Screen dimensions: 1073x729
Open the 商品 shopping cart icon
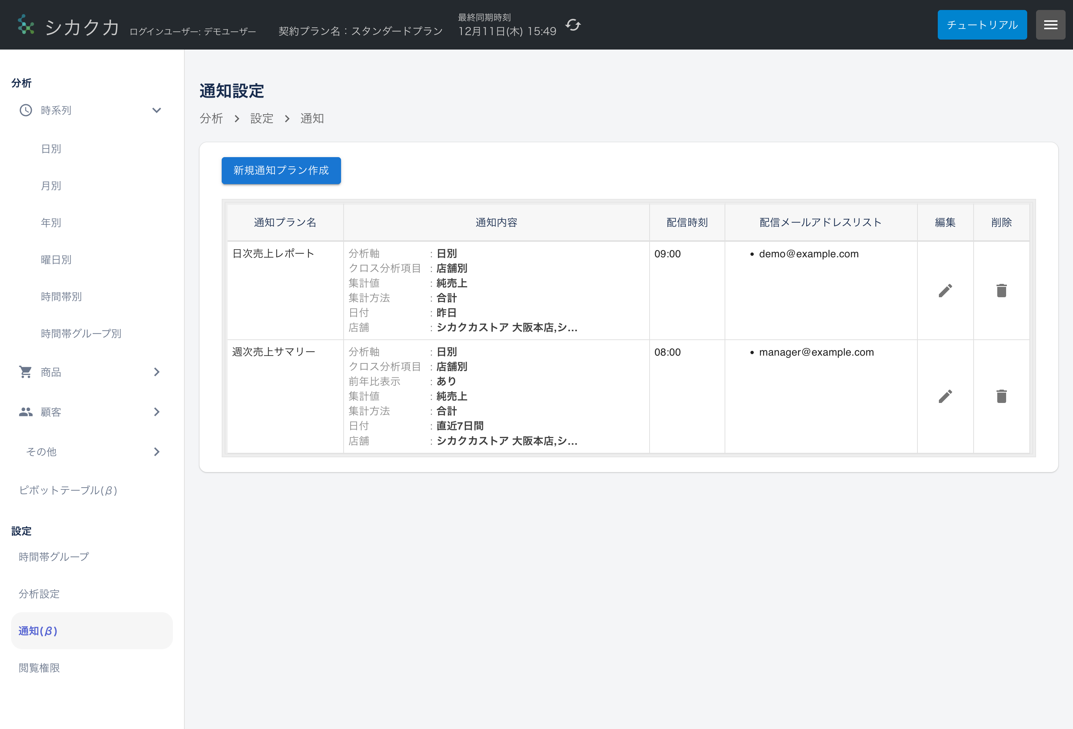pyautogui.click(x=25, y=372)
